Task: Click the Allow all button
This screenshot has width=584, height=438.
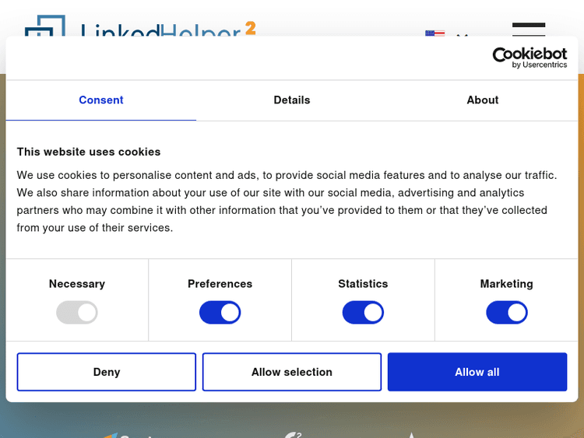Action: 477,372
